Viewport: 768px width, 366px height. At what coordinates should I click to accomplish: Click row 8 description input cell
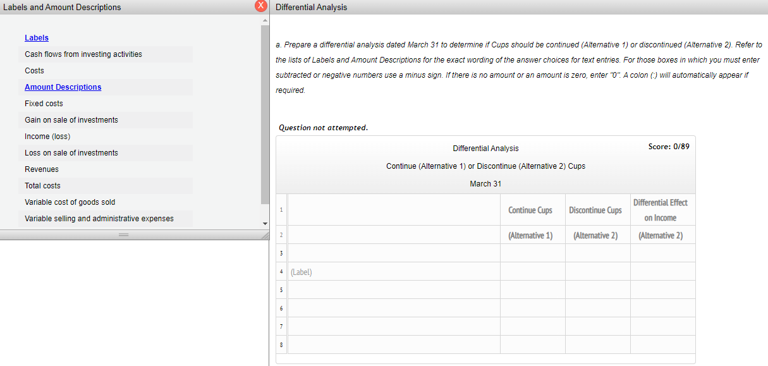[x=394, y=345]
